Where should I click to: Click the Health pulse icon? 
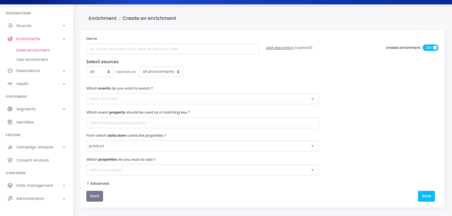point(10,84)
